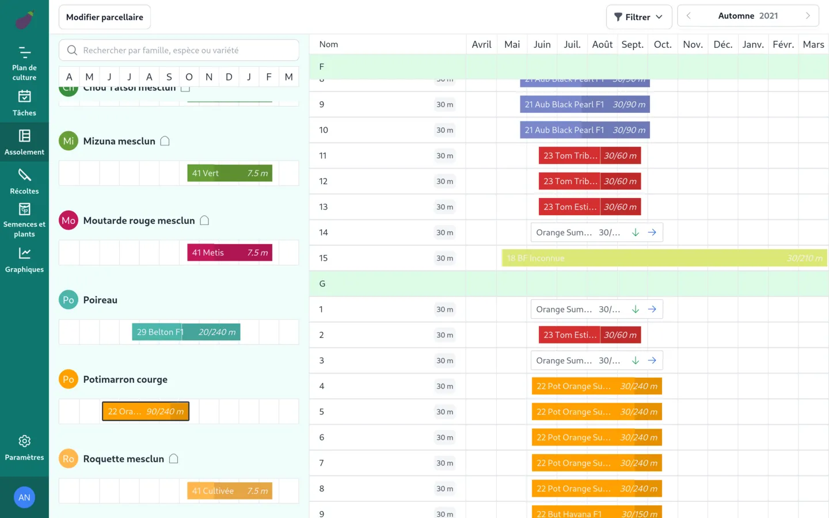Click 23 Tom Trib… bar on row 11
Viewport: 829px width, 518px height.
pos(590,155)
